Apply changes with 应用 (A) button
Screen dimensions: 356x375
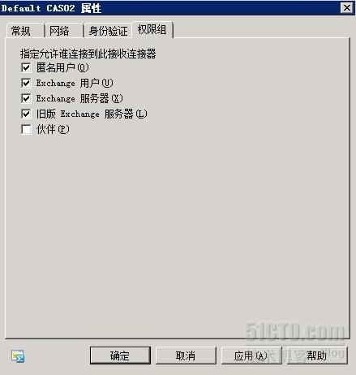click(x=251, y=356)
